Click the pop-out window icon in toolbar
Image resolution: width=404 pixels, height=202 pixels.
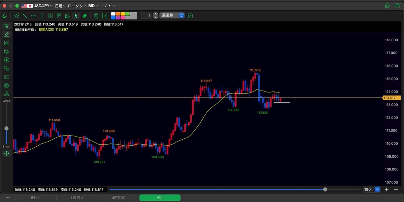(x=191, y=16)
